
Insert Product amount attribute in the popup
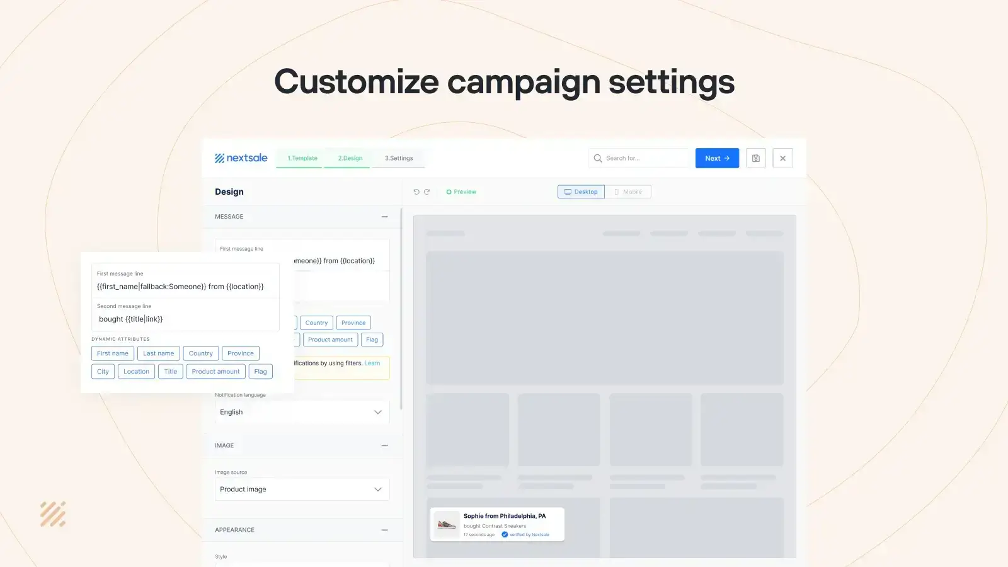(216, 372)
